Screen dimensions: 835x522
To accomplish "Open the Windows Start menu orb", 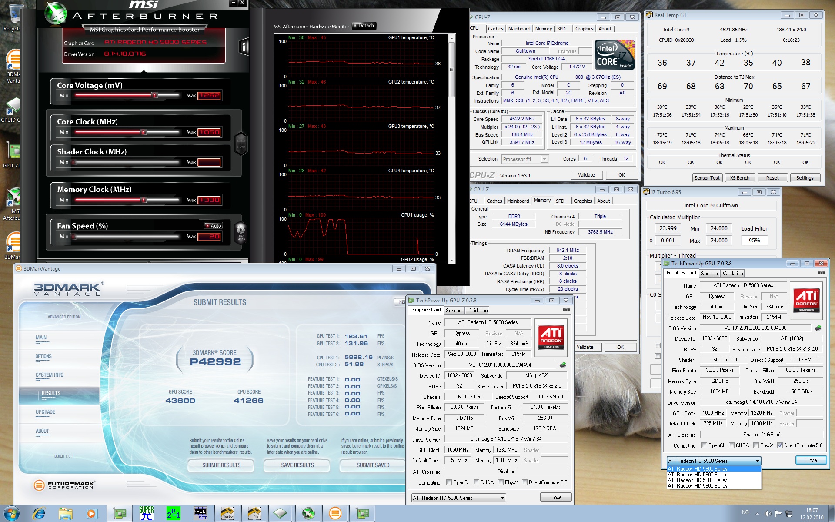I will pyautogui.click(x=12, y=513).
